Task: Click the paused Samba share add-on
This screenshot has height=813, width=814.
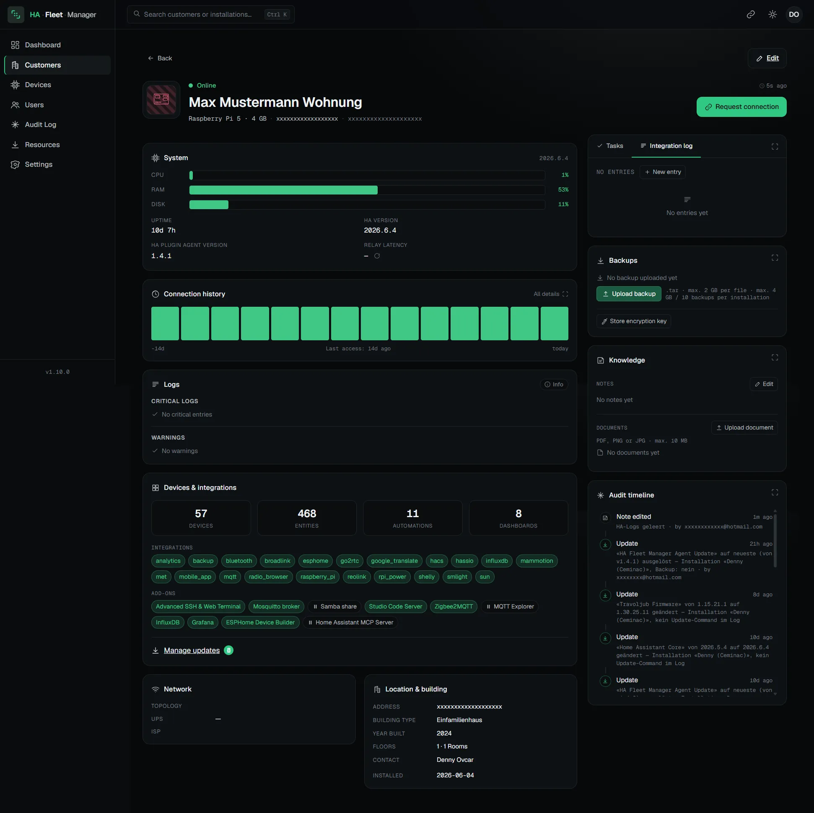Action: tap(334, 606)
